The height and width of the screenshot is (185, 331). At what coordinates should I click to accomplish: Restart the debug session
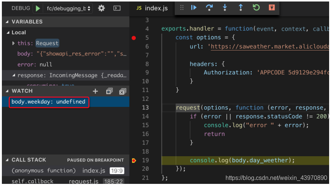256,8
